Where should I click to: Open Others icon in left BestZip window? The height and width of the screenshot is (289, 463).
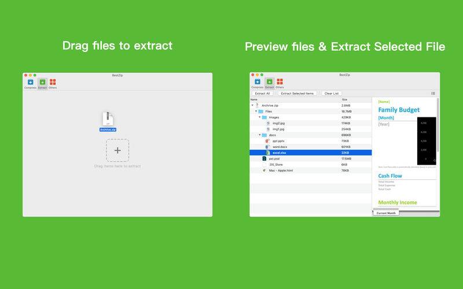pos(53,82)
